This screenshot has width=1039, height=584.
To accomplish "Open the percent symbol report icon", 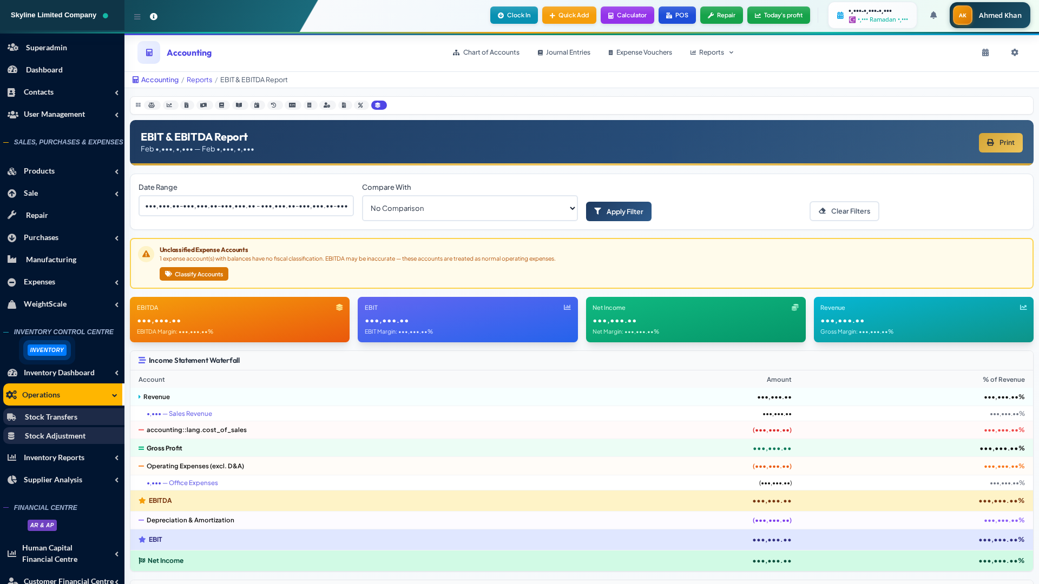I will (x=360, y=105).
